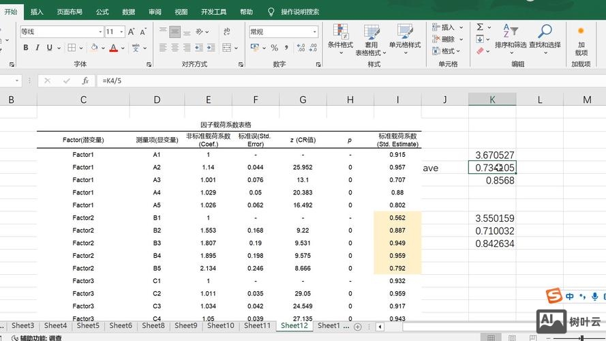
Task: Increase indent icon
Action: tap(211, 48)
